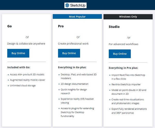Click '2D design documentation' item
The width and height of the screenshot is (155, 128).
pyautogui.click(x=75, y=84)
